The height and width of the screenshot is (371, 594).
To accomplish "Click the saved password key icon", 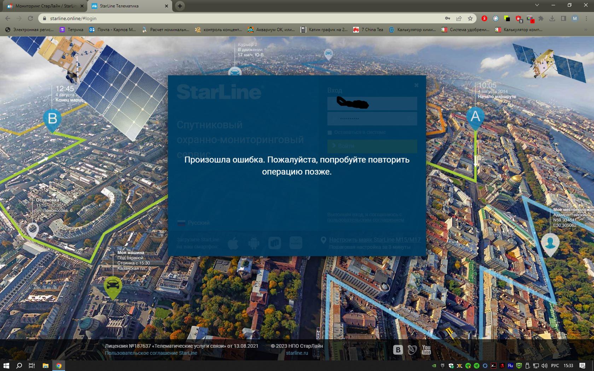I will coord(447,18).
